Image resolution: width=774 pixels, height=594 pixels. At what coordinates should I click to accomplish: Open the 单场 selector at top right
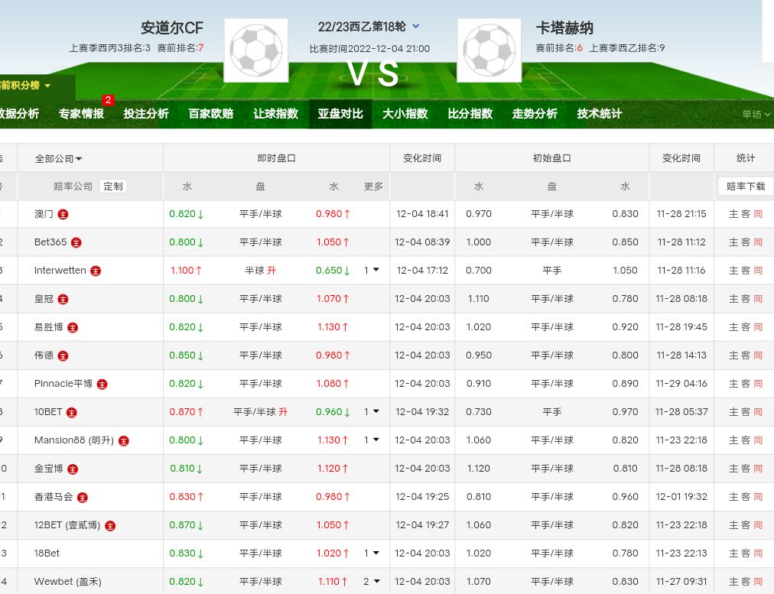(756, 115)
